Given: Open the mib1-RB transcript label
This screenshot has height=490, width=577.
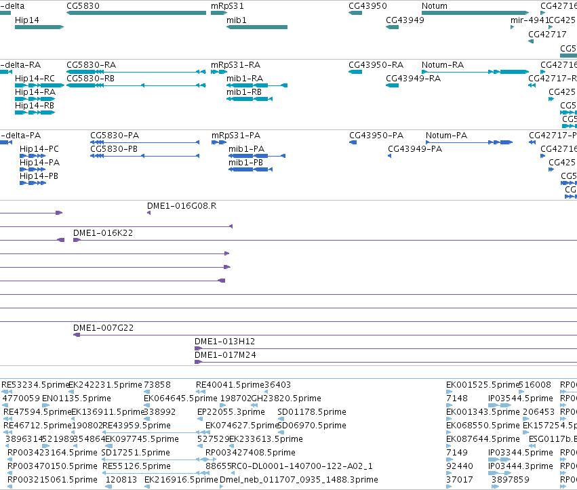Looking at the screenshot, I should 244,92.
